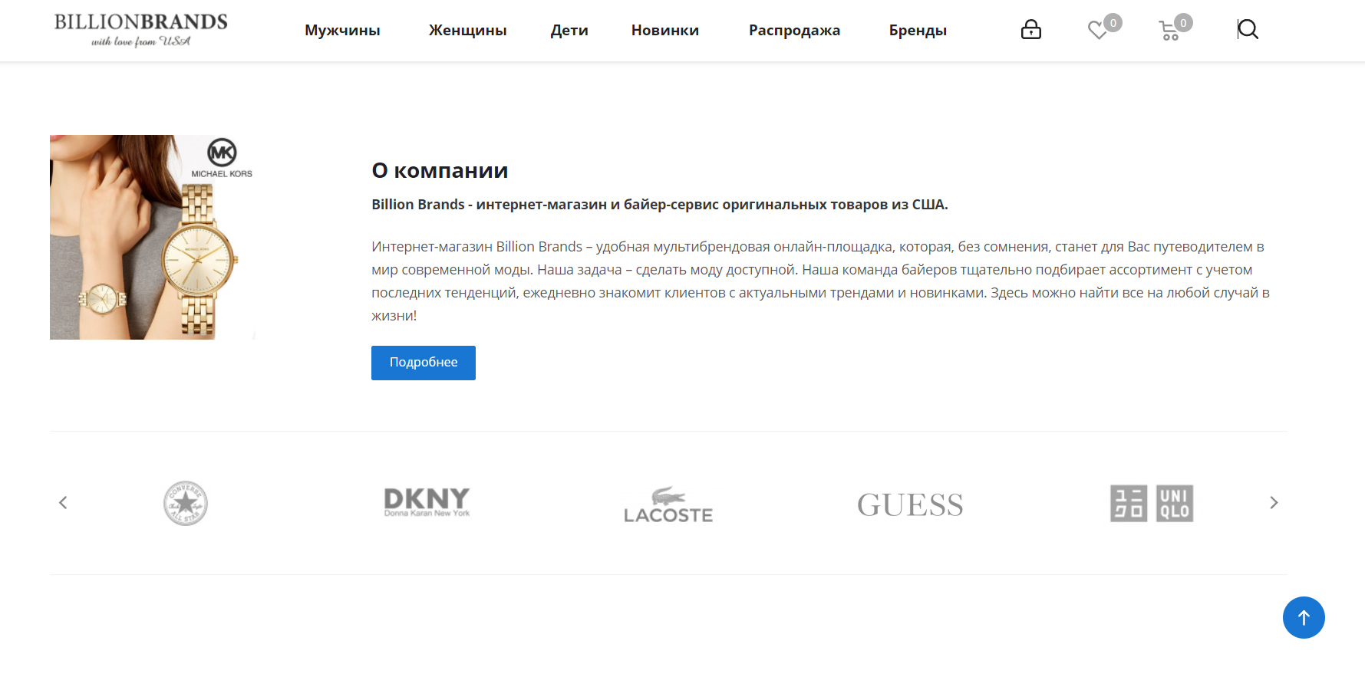Screen dimensions: 1365x690
Task: Open the Распродажа section
Action: pyautogui.click(x=794, y=31)
